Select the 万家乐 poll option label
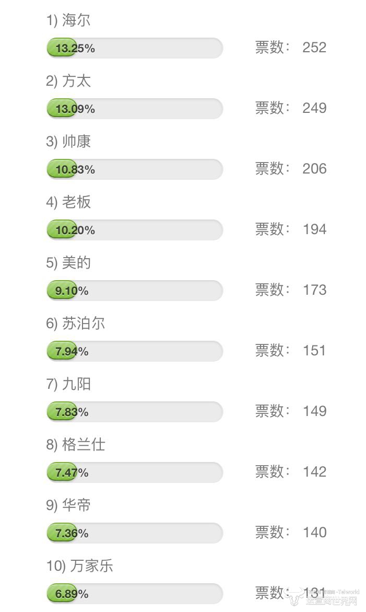 (91, 566)
